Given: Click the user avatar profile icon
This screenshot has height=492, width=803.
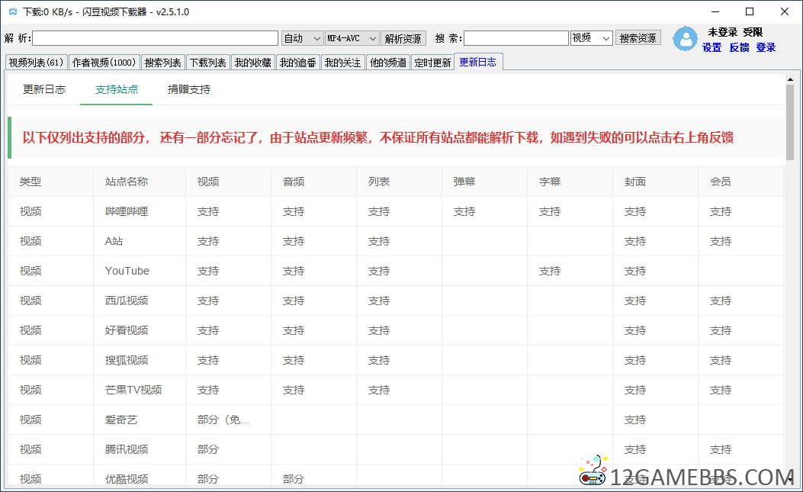Looking at the screenshot, I should (x=685, y=39).
